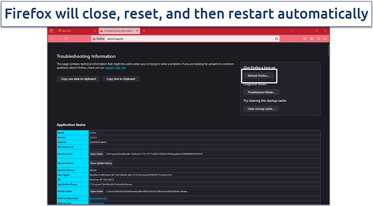Start Troubleshoot Mode
This screenshot has height=206, width=373.
261,92
